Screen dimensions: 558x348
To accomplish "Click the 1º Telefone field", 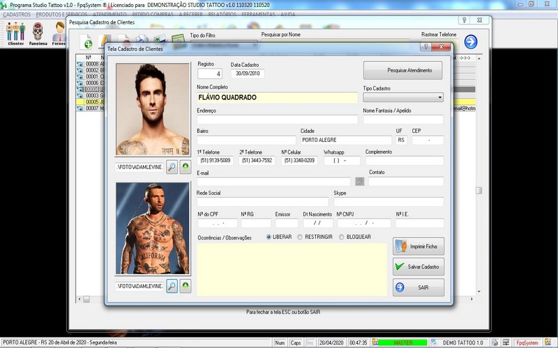I will [x=216, y=161].
